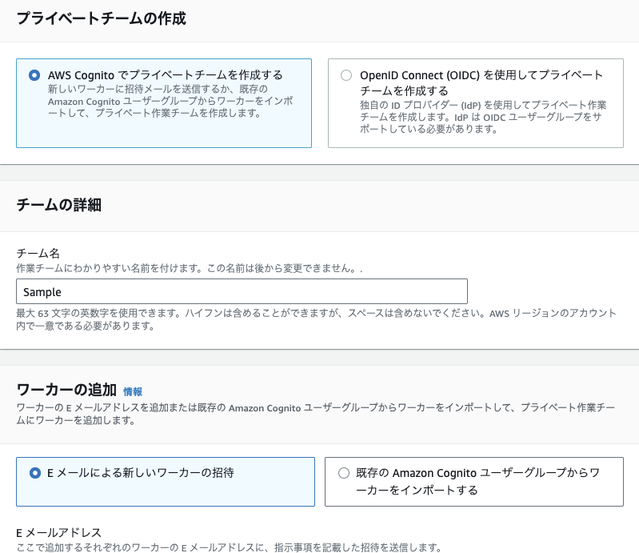
Task: Click the description under AWS Cognito option
Action: click(x=170, y=101)
